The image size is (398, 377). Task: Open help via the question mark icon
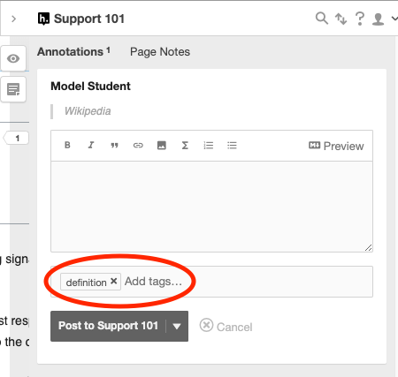pos(360,19)
